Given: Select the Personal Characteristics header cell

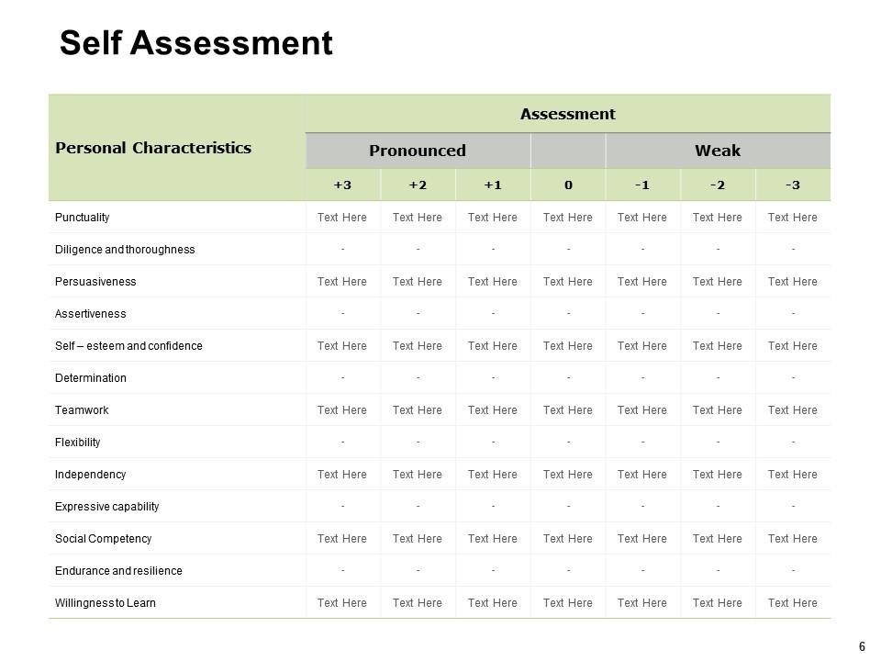Looking at the screenshot, I should [x=153, y=148].
